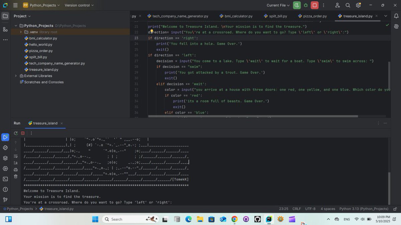Image resolution: width=401 pixels, height=225 pixels.
Task: Click the green inspections checkmark in editor
Action: tap(387, 25)
